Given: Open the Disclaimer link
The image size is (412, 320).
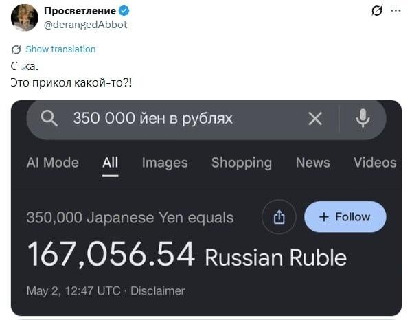Looking at the screenshot, I should tap(158, 291).
